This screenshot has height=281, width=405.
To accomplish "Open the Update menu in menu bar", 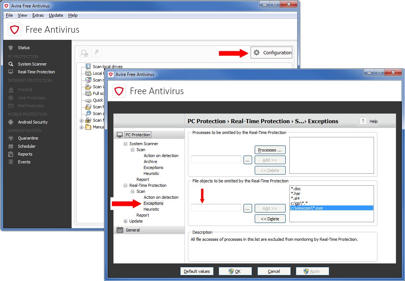I will point(56,15).
